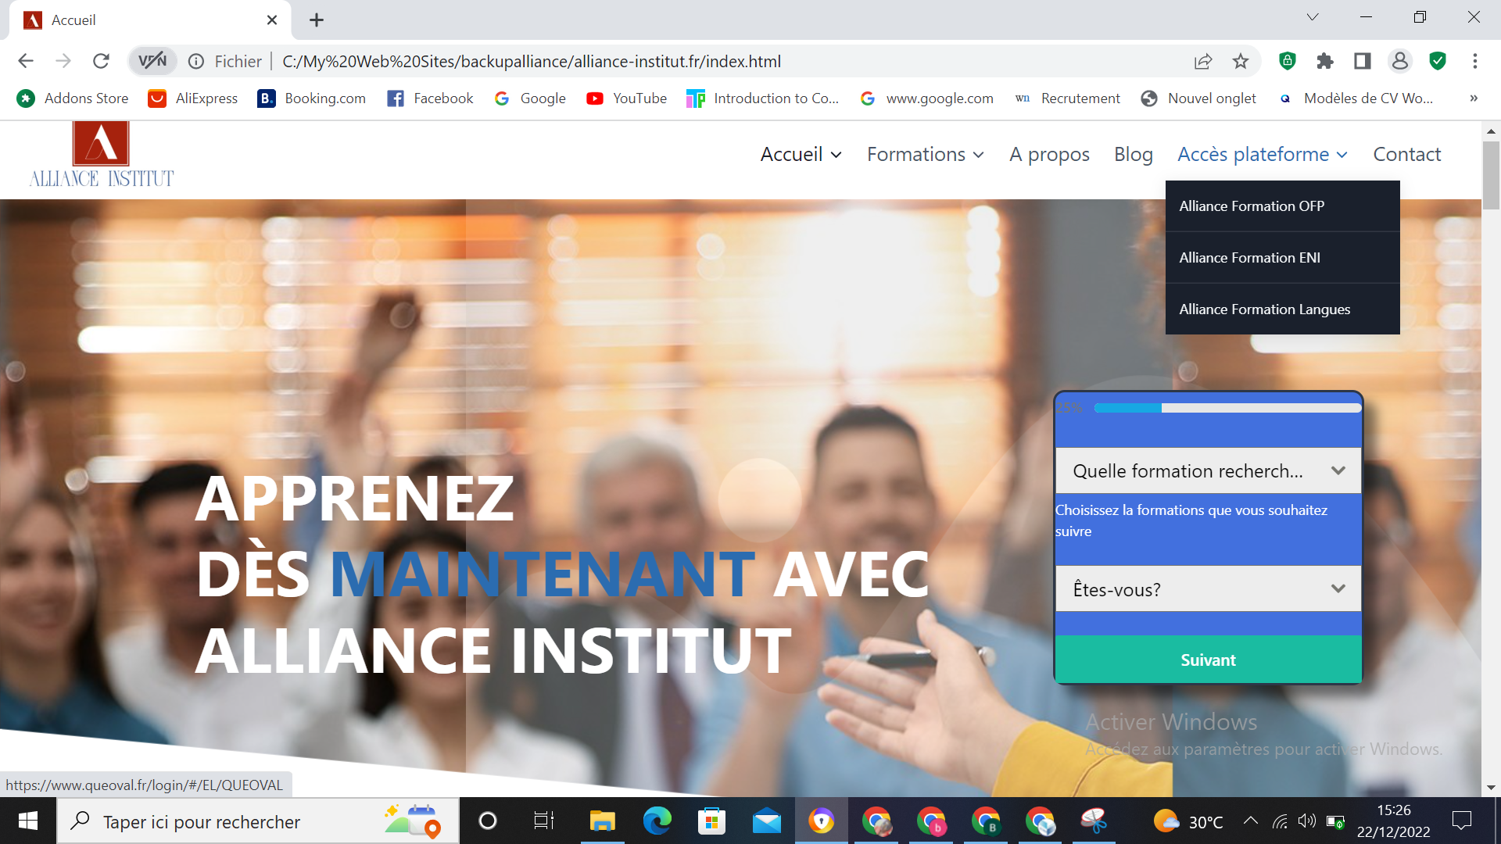Screen dimensions: 1501x844
Task: Open the VPN extension badge
Action: (152, 61)
